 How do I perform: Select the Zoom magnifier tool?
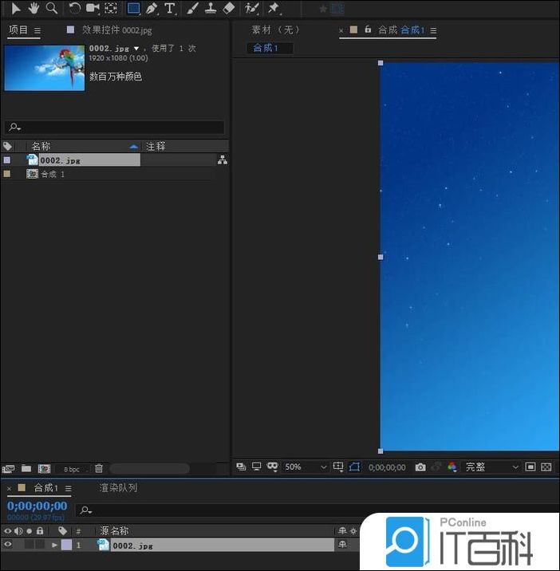52,8
